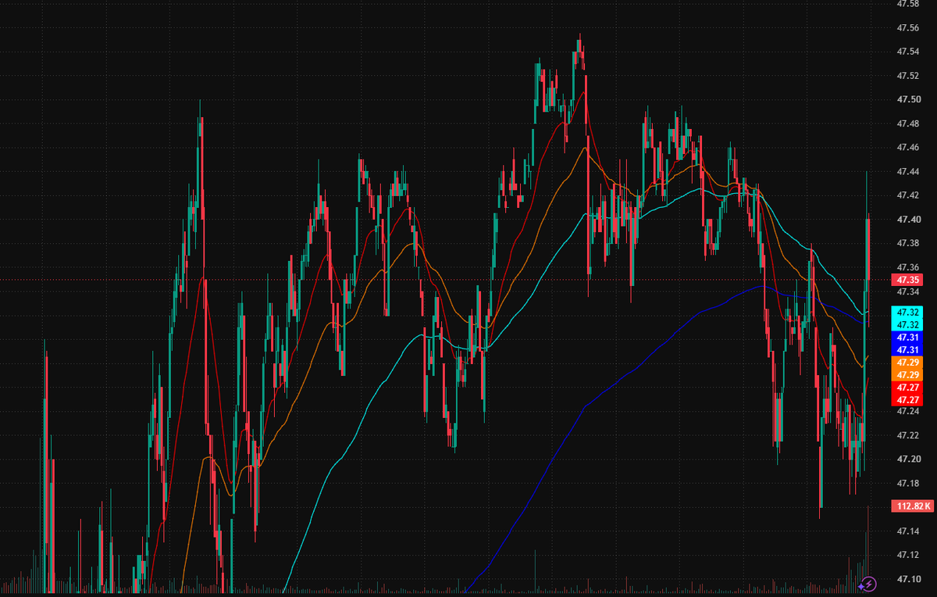937x597 pixels.
Task: Click the 47.42 price axis label
Action: (x=907, y=195)
